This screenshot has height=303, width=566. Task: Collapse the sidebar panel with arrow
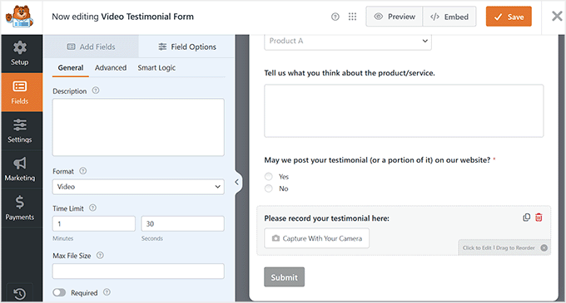(x=236, y=182)
